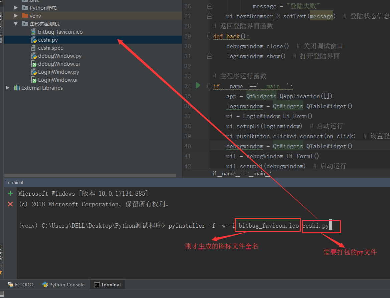
Task: Open new terminal session with plus
Action: point(10,193)
